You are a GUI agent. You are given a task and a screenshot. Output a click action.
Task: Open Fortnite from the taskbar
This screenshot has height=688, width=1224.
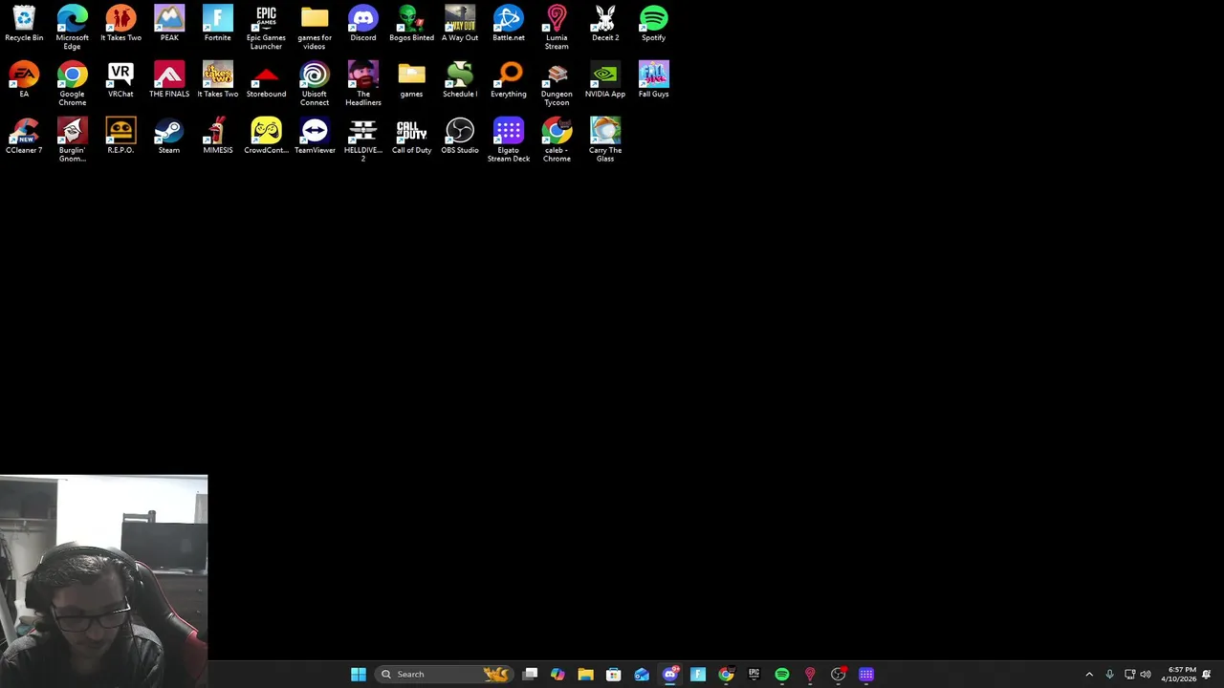tap(698, 675)
